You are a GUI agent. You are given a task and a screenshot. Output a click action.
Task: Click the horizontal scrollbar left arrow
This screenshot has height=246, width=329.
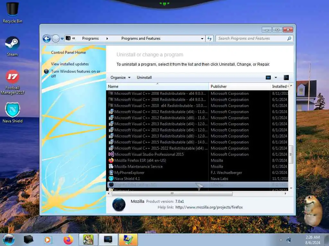(x=109, y=194)
